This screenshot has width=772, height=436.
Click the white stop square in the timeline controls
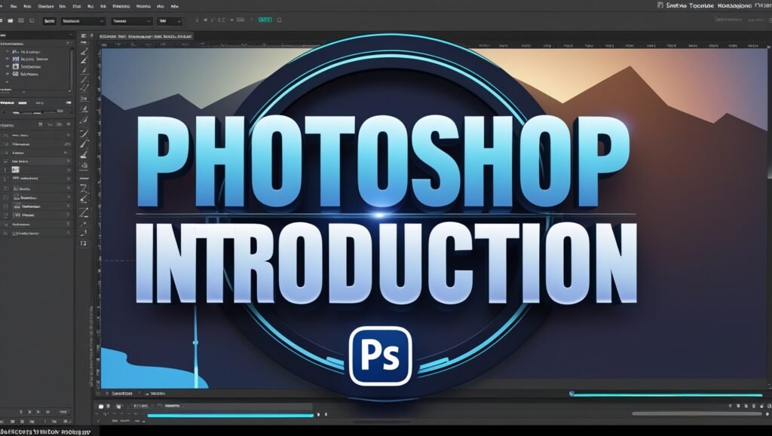tap(101, 407)
